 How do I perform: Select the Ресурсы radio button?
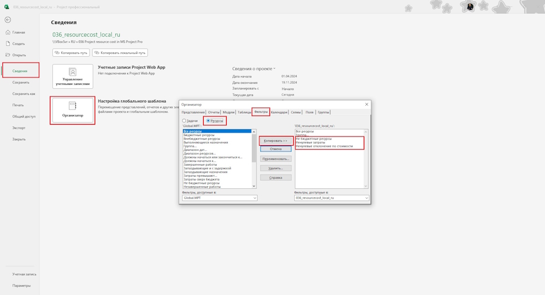click(208, 121)
